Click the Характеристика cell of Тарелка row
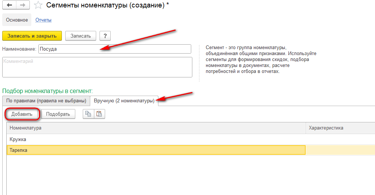 [341, 150]
